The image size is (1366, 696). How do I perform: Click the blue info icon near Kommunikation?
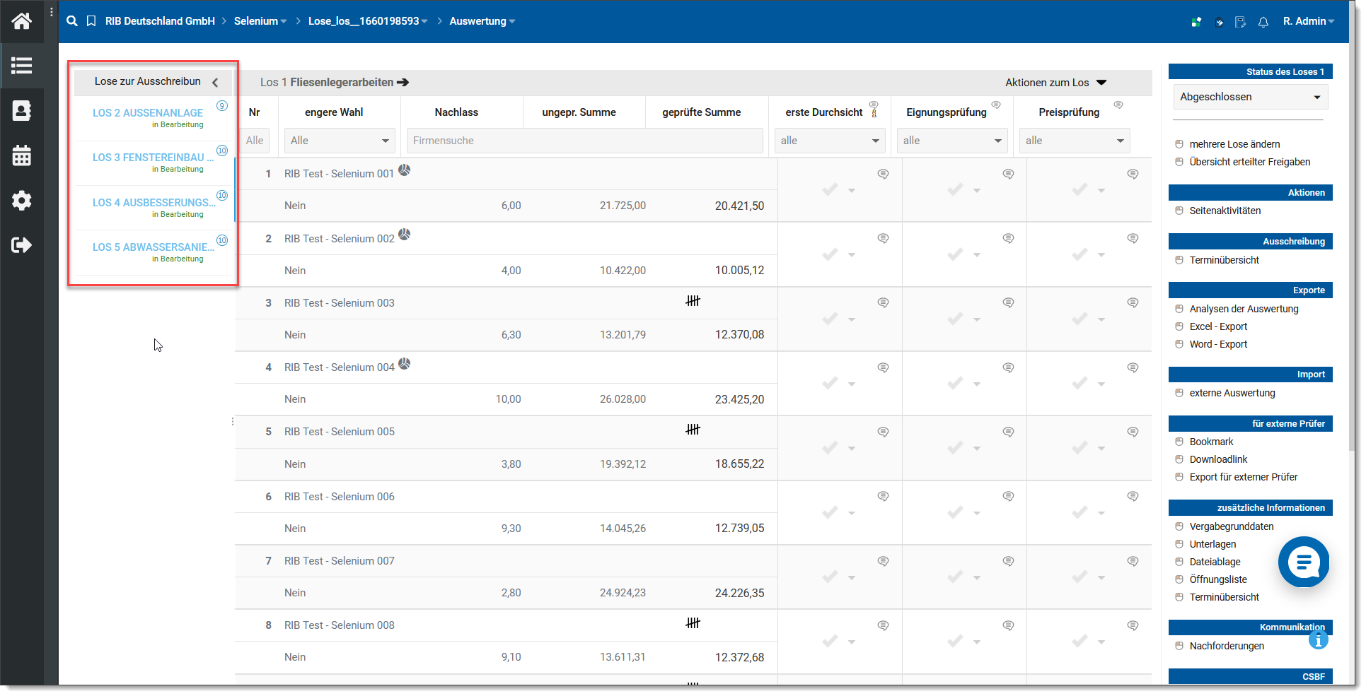[x=1318, y=640]
